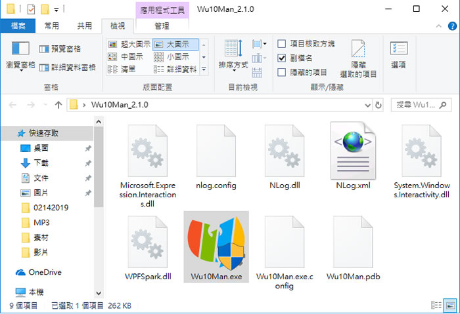Switch to the 常用 home tab
This screenshot has width=460, height=314.
pyautogui.click(x=52, y=26)
